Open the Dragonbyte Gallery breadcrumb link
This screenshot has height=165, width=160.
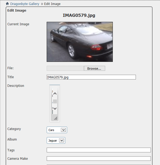click(x=25, y=4)
